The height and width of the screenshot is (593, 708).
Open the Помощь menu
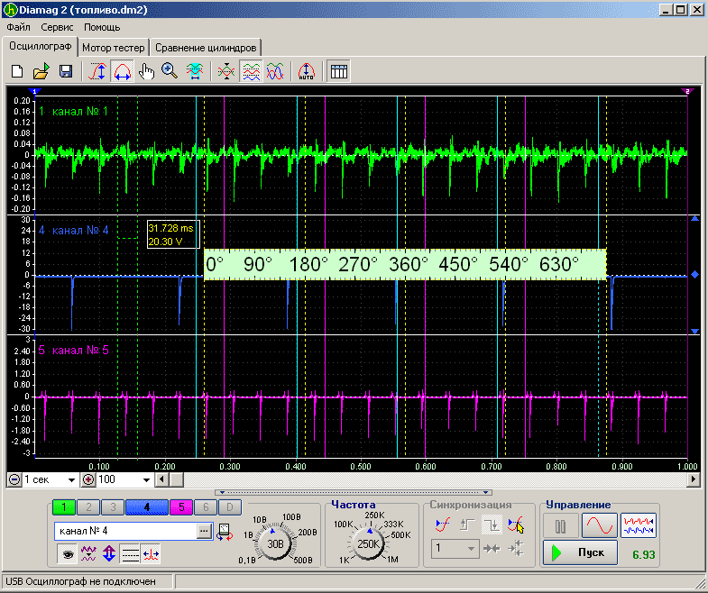(x=102, y=27)
